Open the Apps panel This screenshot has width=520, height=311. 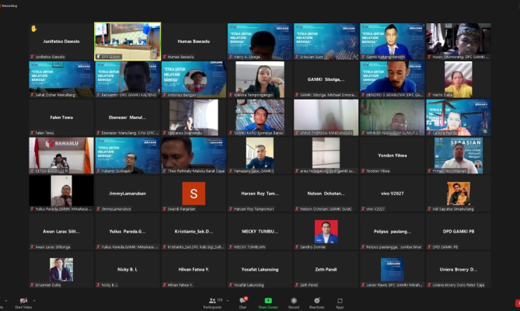click(x=340, y=302)
